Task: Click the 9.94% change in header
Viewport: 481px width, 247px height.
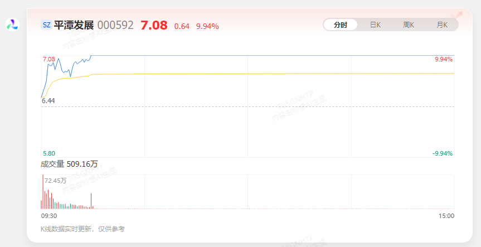Action: point(207,26)
